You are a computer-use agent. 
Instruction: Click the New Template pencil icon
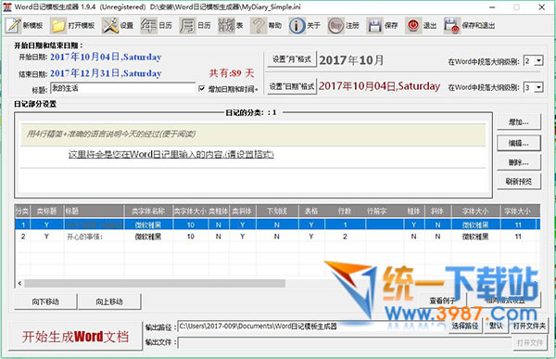(14, 26)
